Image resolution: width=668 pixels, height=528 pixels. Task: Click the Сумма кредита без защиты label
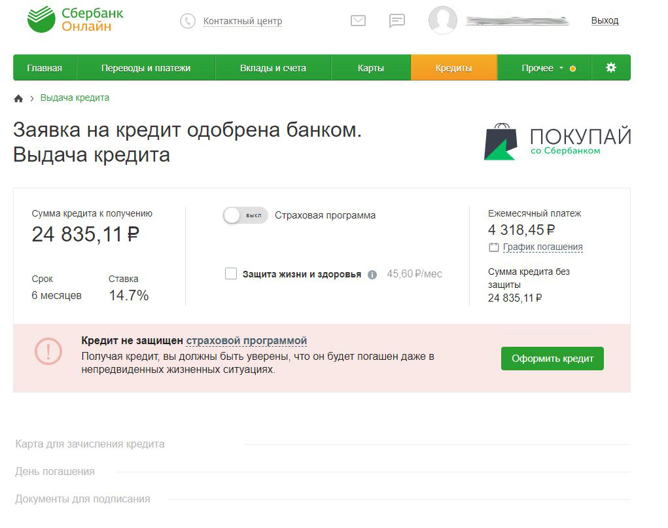[x=529, y=278]
